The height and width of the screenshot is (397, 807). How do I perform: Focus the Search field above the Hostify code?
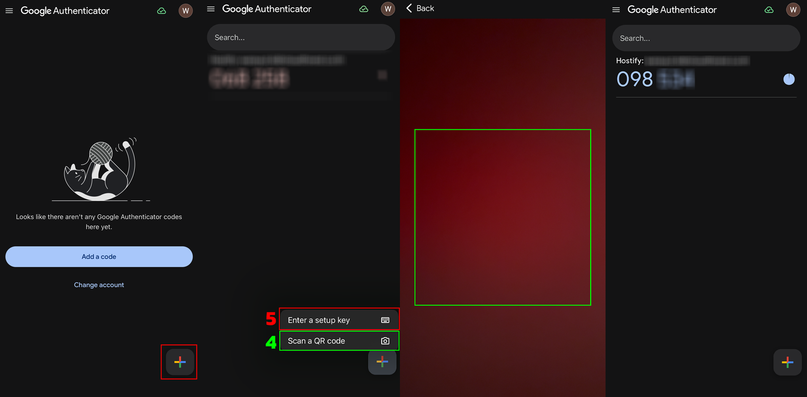[x=706, y=39]
